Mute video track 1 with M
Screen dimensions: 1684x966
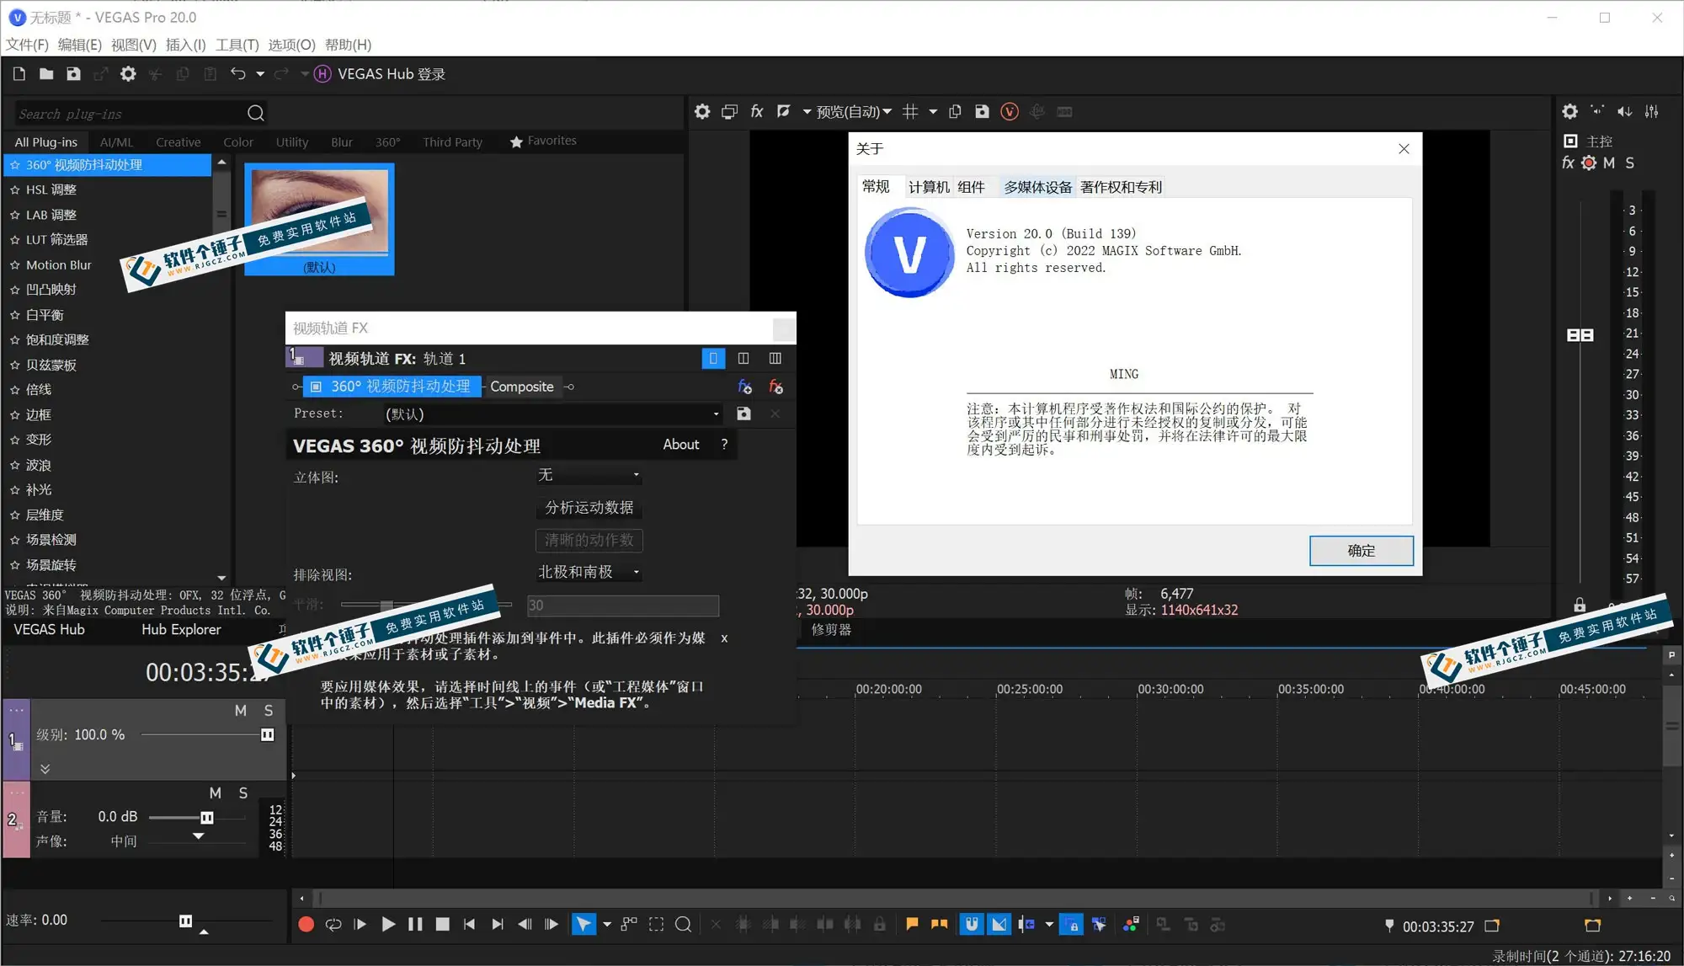click(x=241, y=711)
